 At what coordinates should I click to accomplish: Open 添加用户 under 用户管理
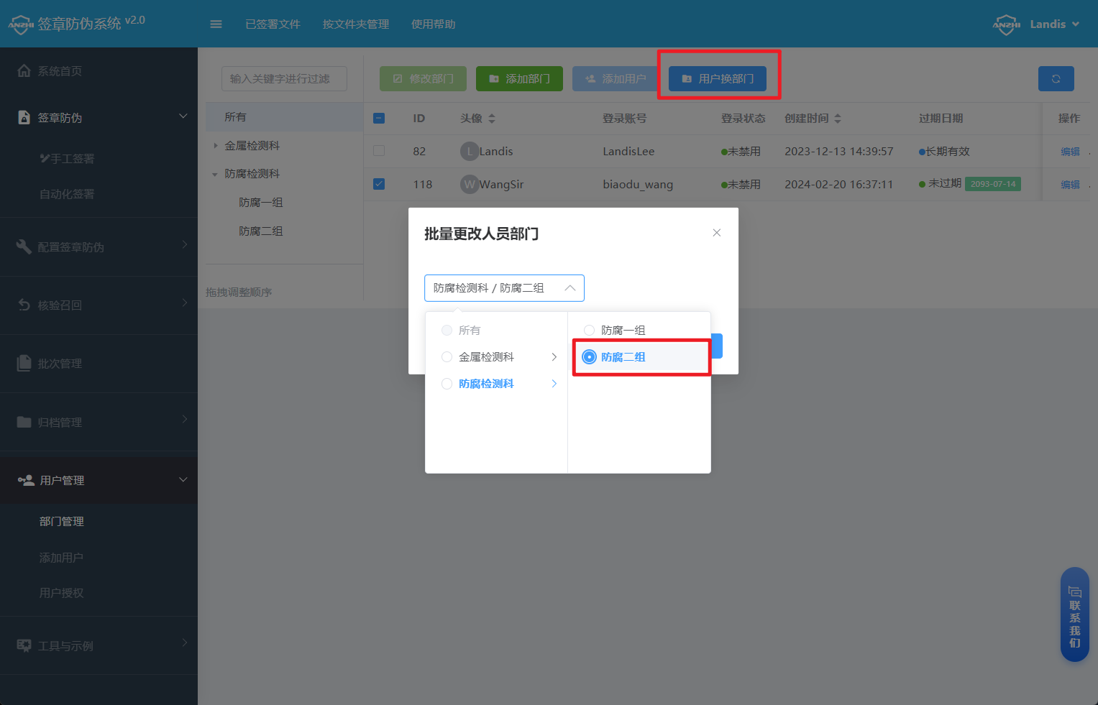(x=61, y=557)
